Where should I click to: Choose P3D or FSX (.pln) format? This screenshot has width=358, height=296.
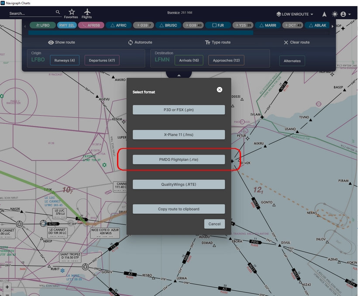pos(179,110)
